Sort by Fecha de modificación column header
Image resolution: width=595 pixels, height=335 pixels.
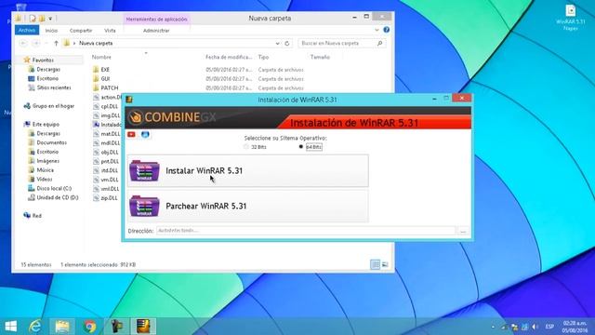tap(229, 57)
